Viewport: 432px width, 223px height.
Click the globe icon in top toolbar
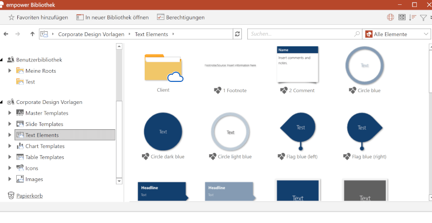click(390, 17)
